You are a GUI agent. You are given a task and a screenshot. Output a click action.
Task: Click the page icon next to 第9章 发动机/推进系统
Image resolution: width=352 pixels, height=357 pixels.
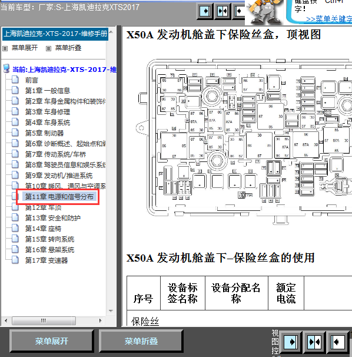(x=15, y=175)
